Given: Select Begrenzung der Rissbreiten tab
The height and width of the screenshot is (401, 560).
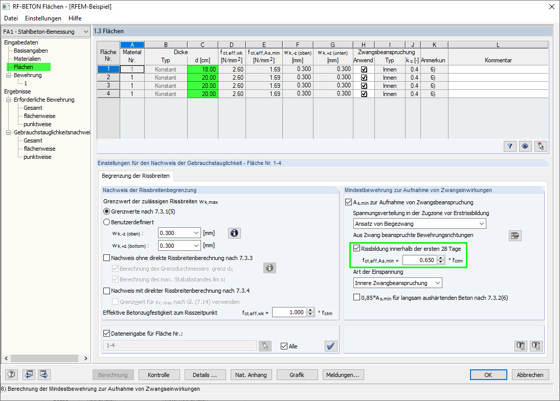Looking at the screenshot, I should coord(136,176).
